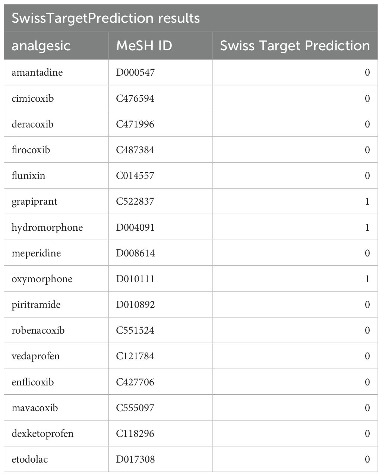Click MeSH ID D017308 for etodolac

(x=135, y=459)
